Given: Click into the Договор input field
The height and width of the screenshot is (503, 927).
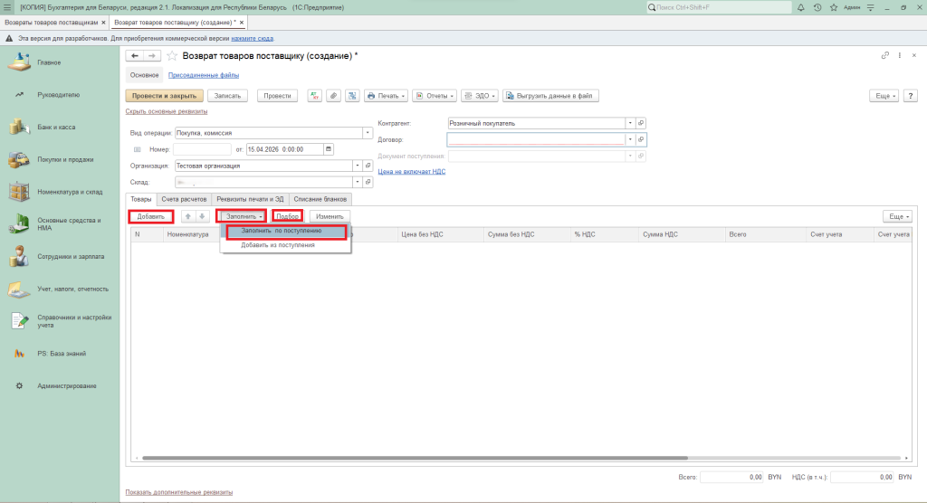Looking at the screenshot, I should 534,140.
